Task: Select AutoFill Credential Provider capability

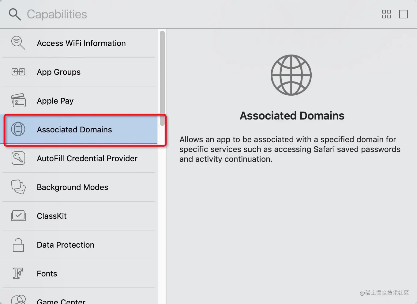Action: (x=87, y=158)
